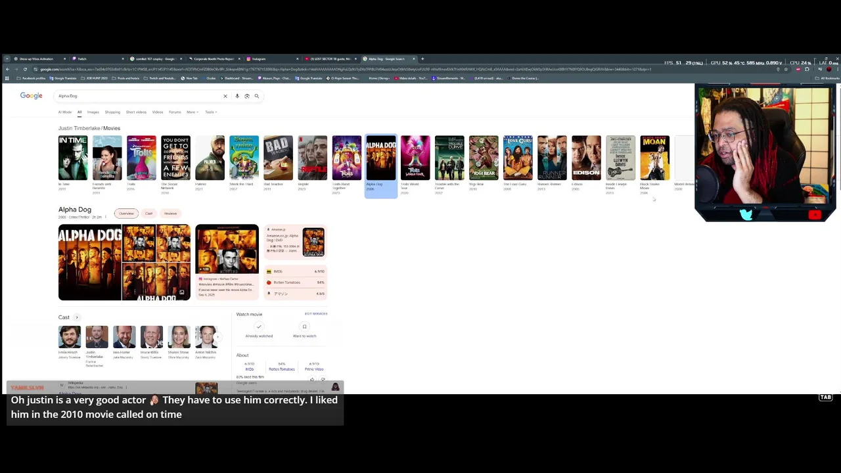841x473 pixels.
Task: Select Bruce Willis cast photo
Action: click(152, 337)
